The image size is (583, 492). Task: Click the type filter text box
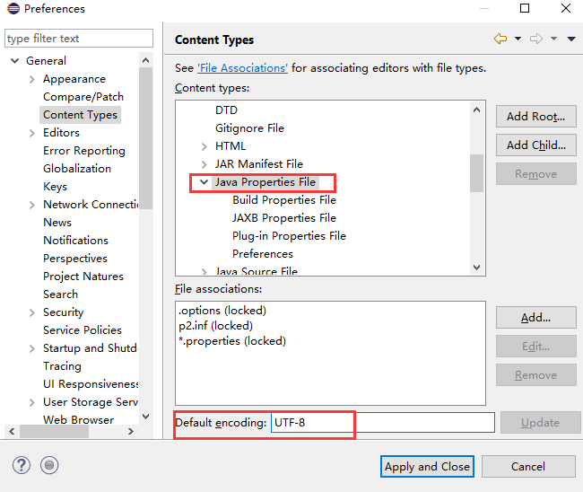(79, 39)
